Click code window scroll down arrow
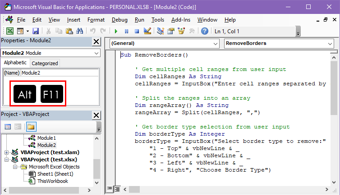The height and width of the screenshot is (195, 340). tap(334, 182)
